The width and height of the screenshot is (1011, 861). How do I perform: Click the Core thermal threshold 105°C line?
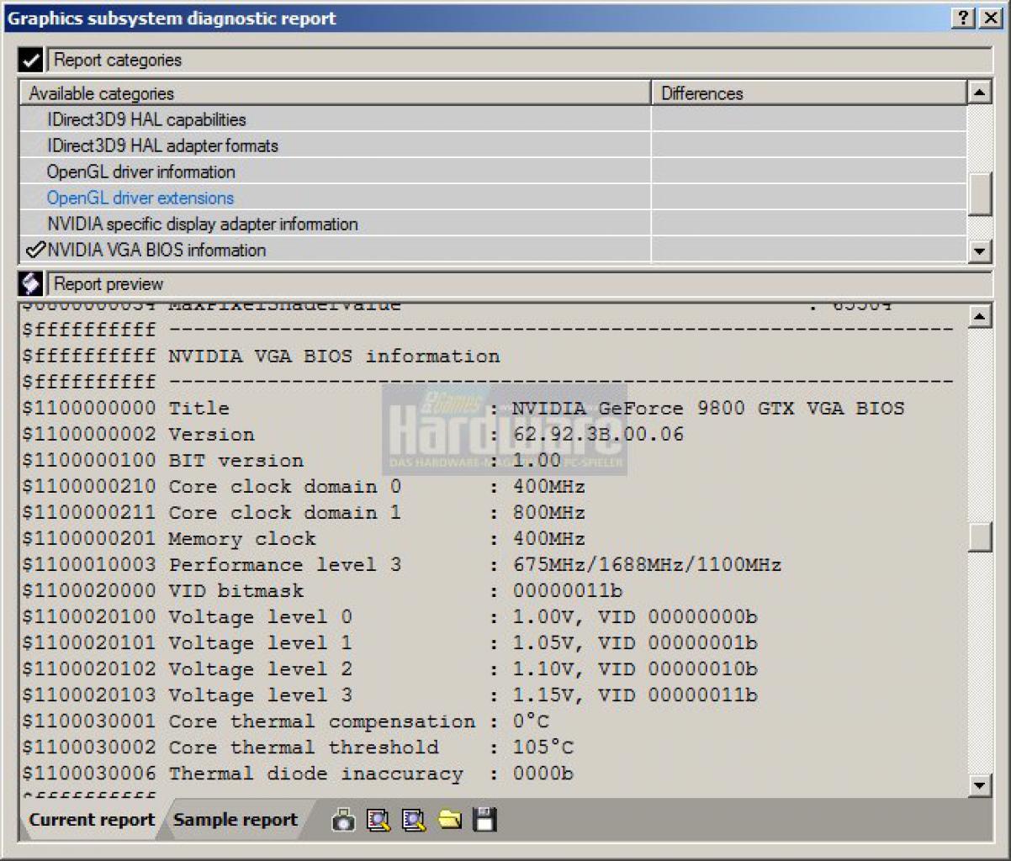click(x=298, y=747)
